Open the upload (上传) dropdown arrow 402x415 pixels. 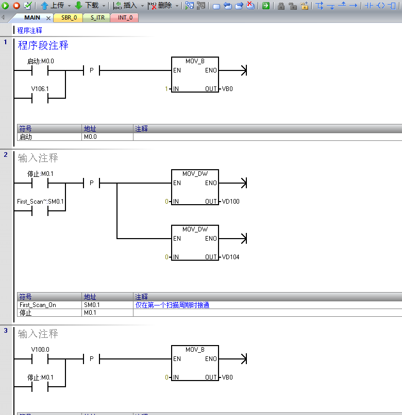[x=69, y=6]
